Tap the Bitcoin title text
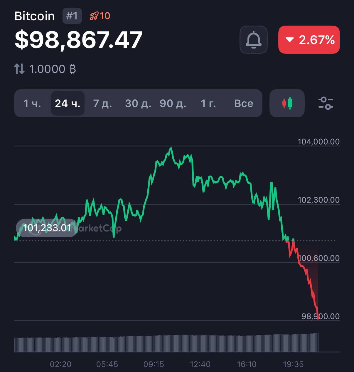 (34, 16)
